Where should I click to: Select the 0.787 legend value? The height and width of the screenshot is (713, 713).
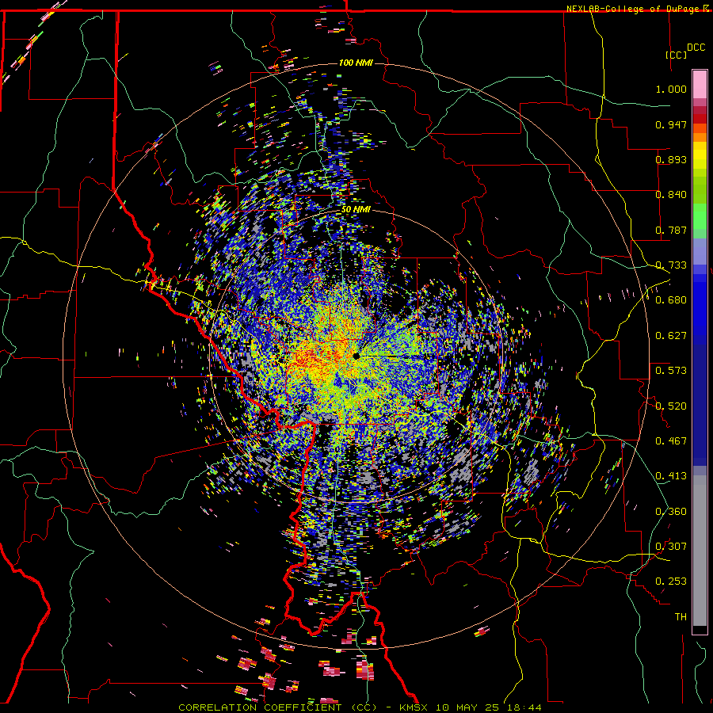pos(671,230)
